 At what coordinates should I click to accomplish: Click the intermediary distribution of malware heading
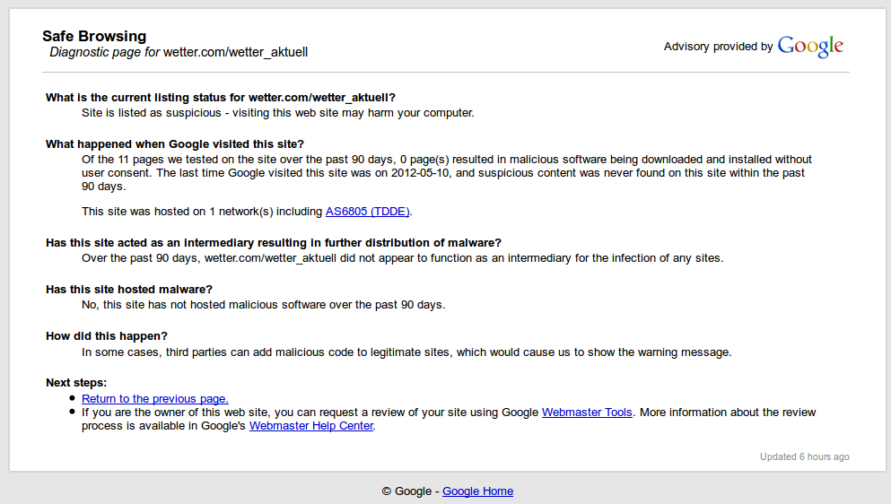pos(274,243)
